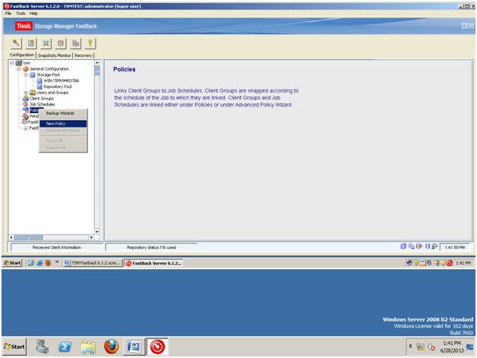Image resolution: width=477 pixels, height=358 pixels.
Task: Open the large Firefox icon on the bottom taskbar
Action: click(112, 347)
